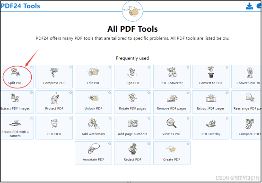
Task: Favorite Protect PDF with its star
Action: 70,93
